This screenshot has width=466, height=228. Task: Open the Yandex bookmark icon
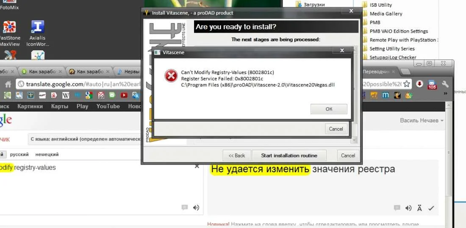(54, 95)
